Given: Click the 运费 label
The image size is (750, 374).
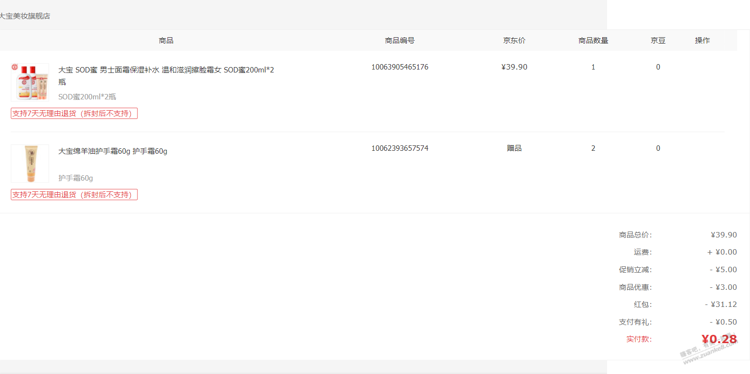Looking at the screenshot, I should 643,253.
